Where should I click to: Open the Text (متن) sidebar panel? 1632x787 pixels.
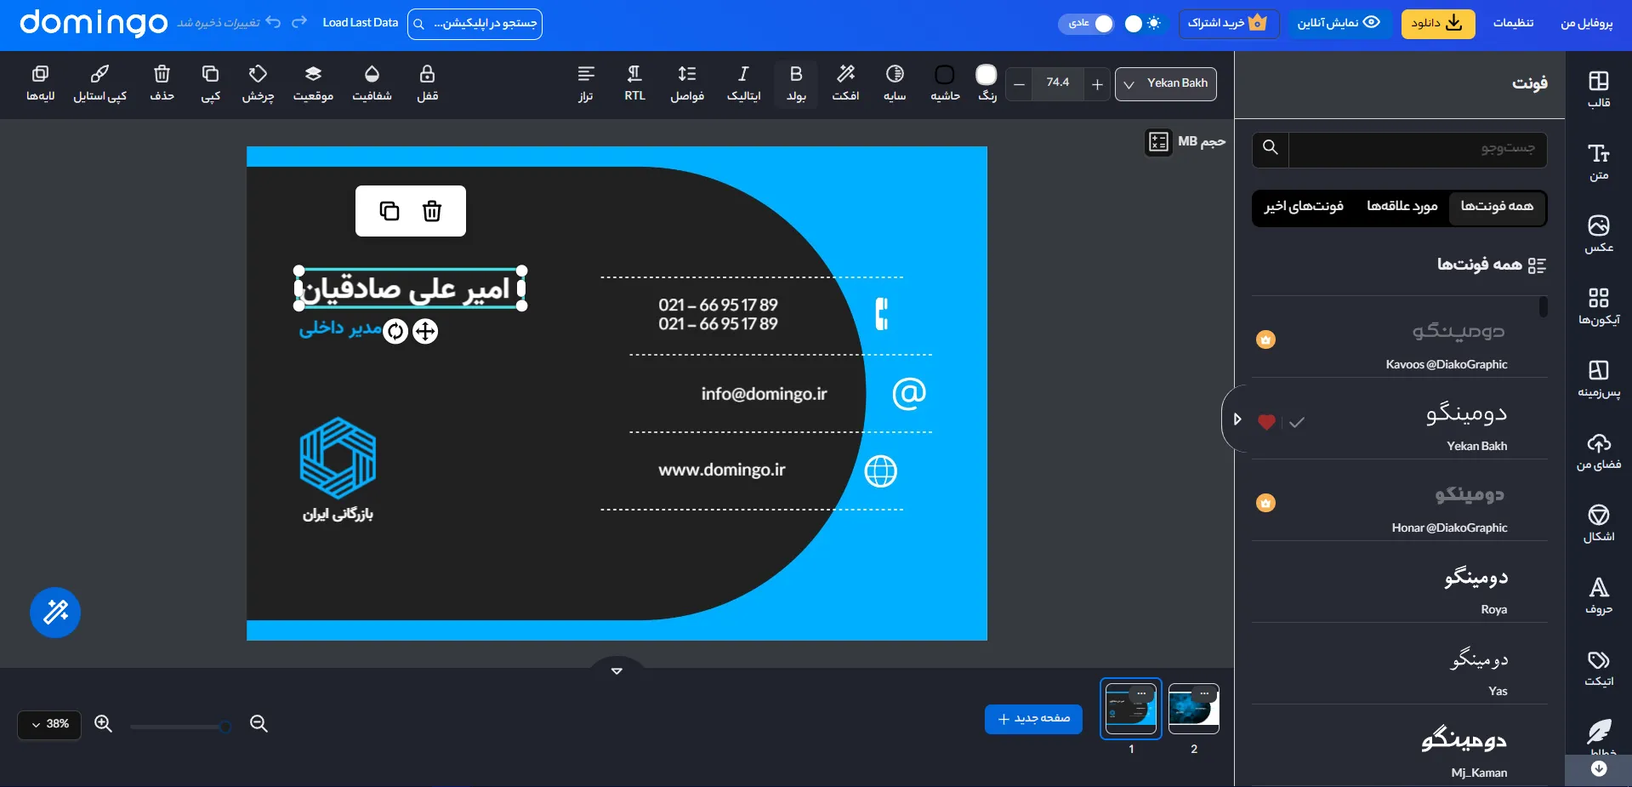(x=1599, y=162)
